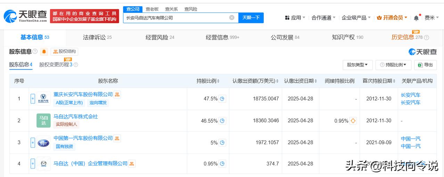The height and width of the screenshot is (177, 444).
Task: Open the 基本信息 tab
Action: 35,37
